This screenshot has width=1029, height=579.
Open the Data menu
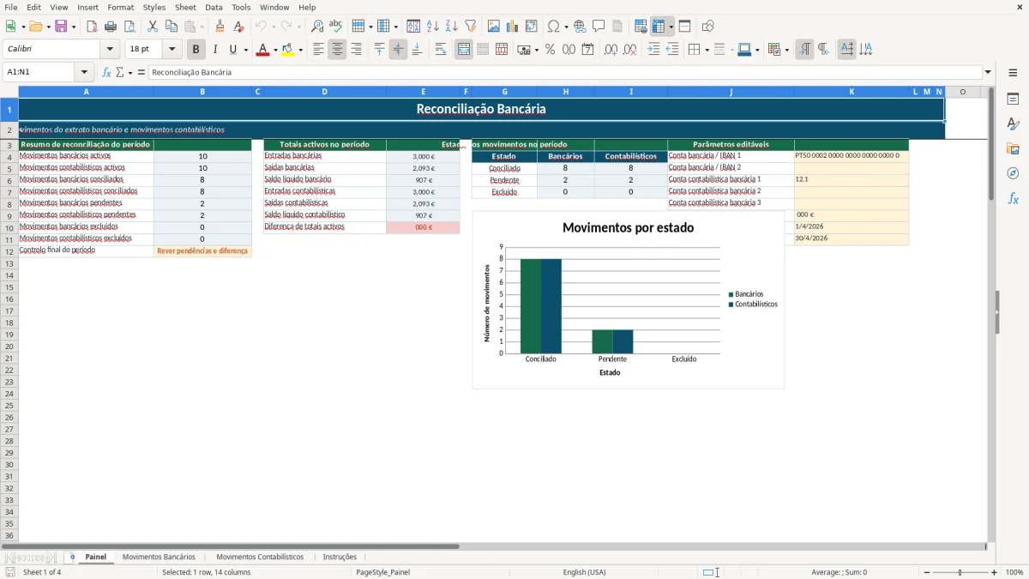(214, 7)
